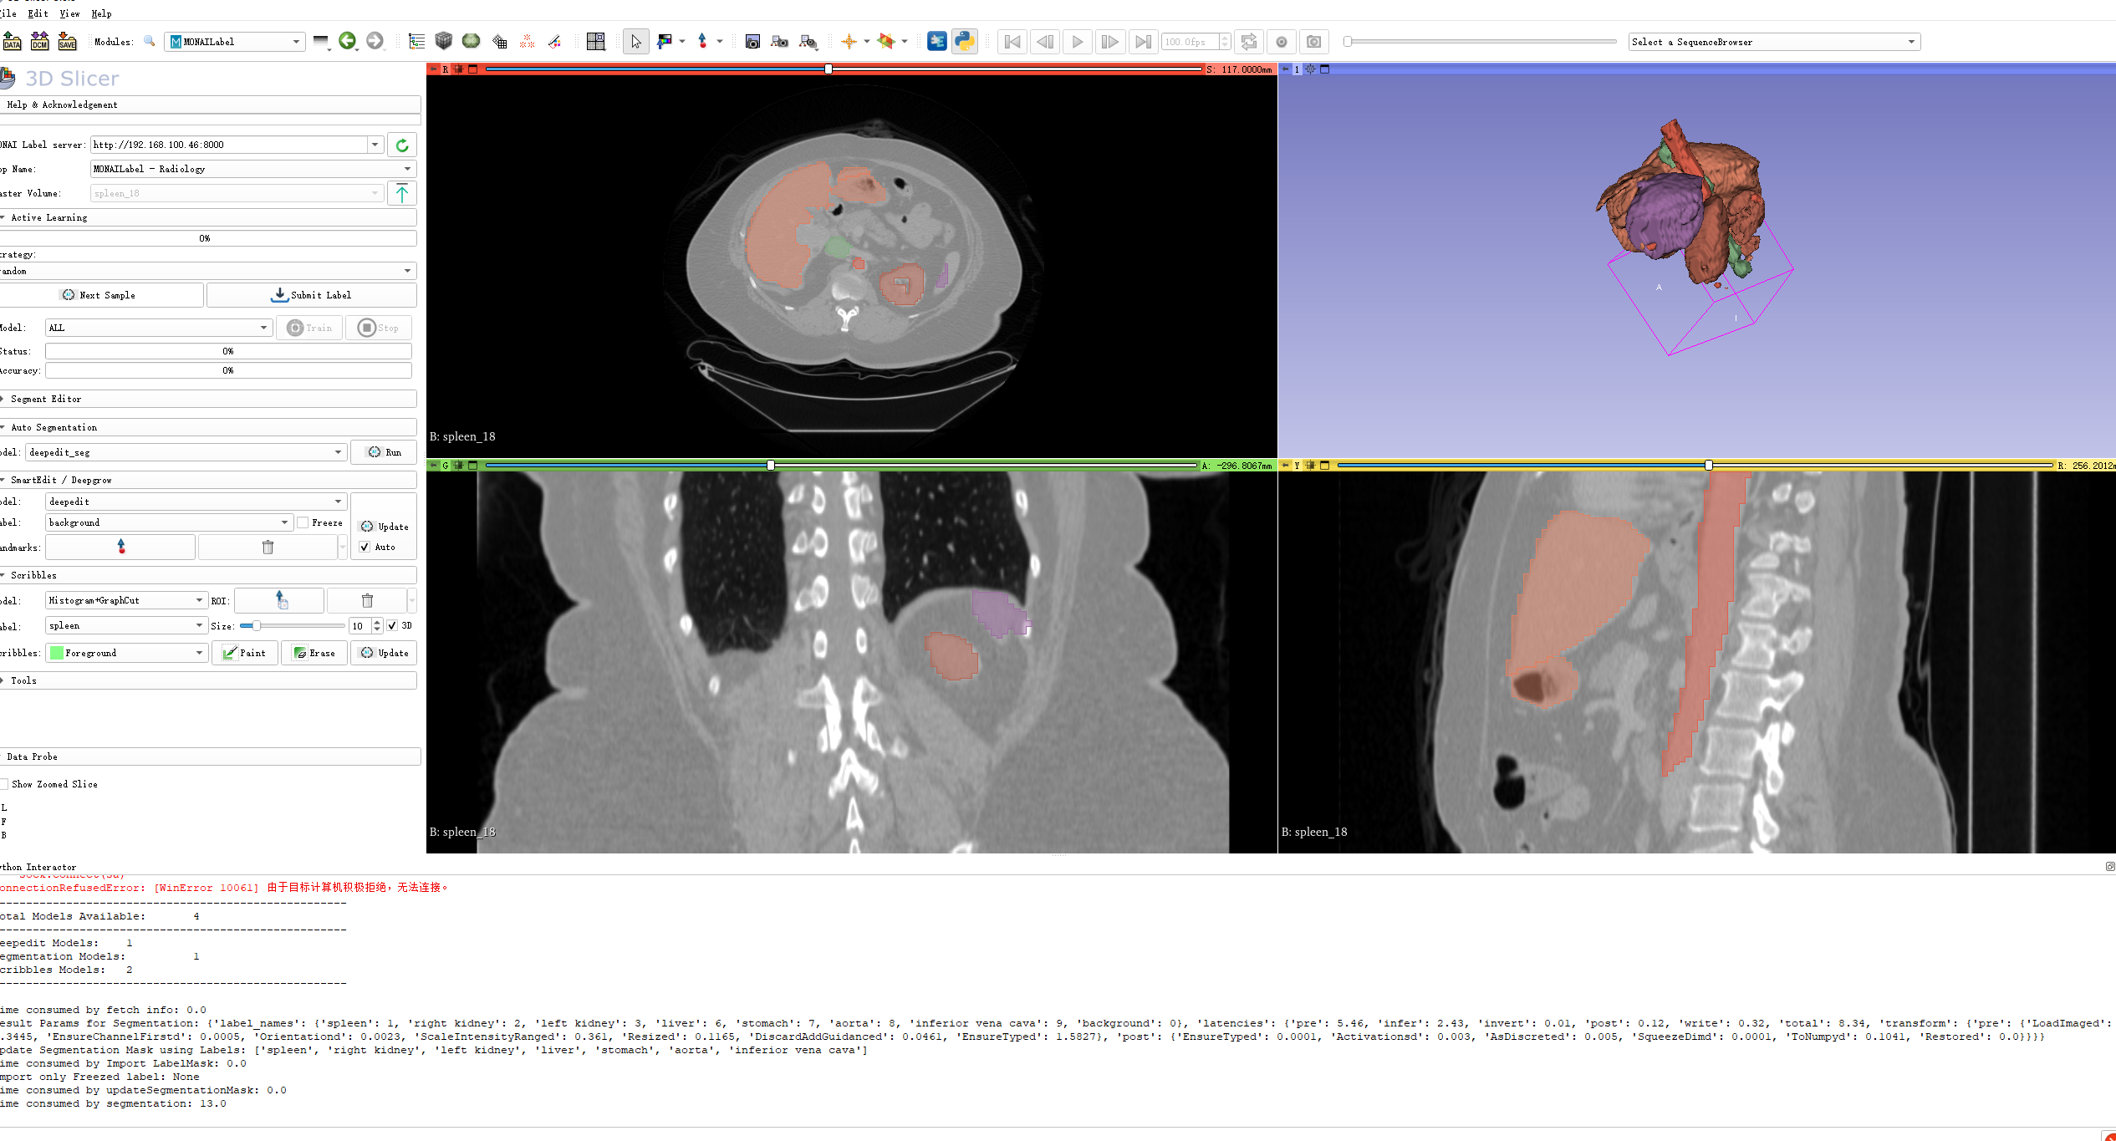Open the View menu
2116x1141 pixels.
(69, 13)
